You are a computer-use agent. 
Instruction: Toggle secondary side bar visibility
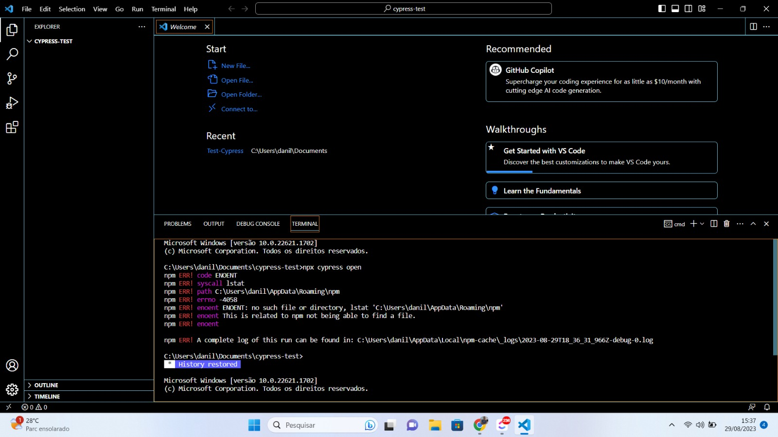pos(689,8)
